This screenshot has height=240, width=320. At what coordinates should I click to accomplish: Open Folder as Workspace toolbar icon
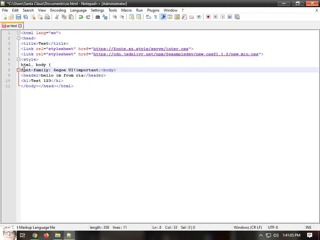pyautogui.click(x=192, y=17)
